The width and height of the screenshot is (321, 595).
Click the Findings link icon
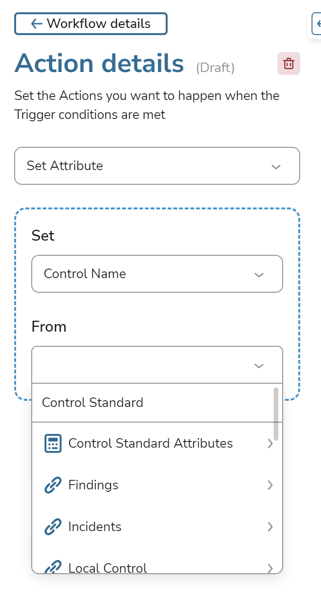coord(53,485)
